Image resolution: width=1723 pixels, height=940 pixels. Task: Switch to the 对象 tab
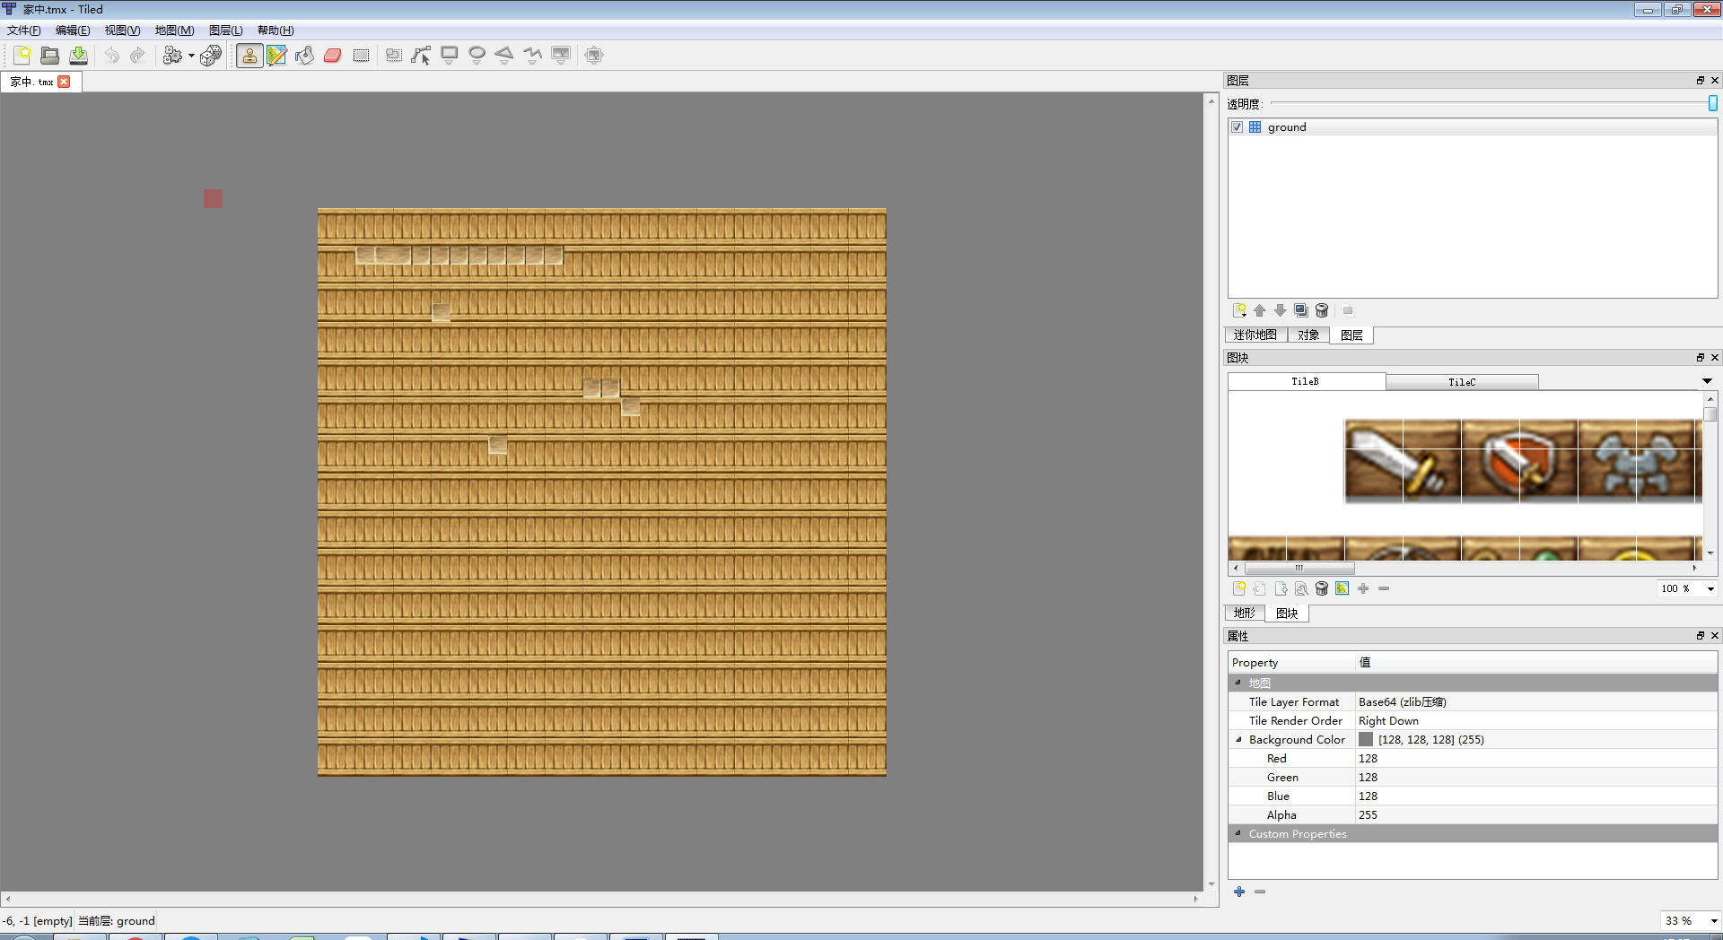click(1308, 335)
